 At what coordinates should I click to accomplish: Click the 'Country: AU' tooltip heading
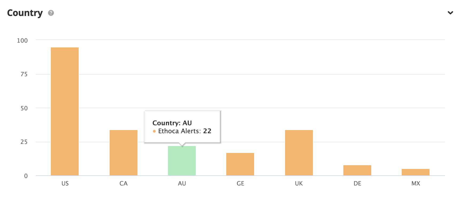point(172,123)
